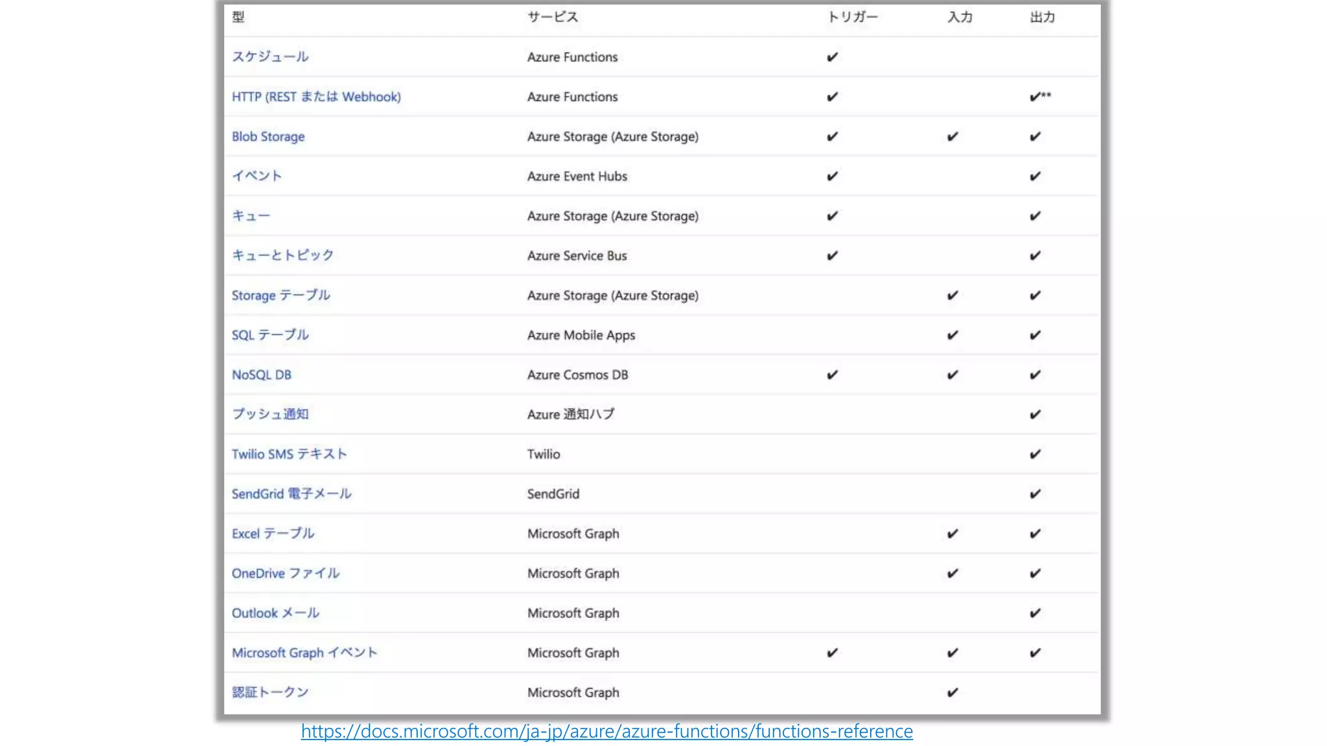
Task: Open the Blob Storage link
Action: pyautogui.click(x=268, y=137)
